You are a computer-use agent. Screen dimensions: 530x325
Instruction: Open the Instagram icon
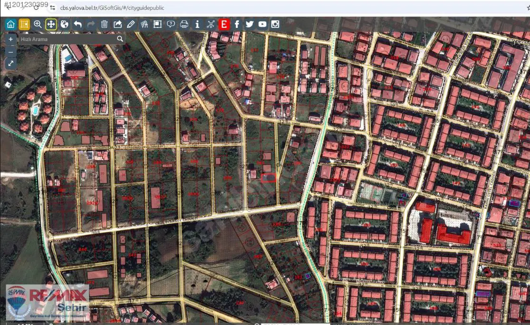275,24
